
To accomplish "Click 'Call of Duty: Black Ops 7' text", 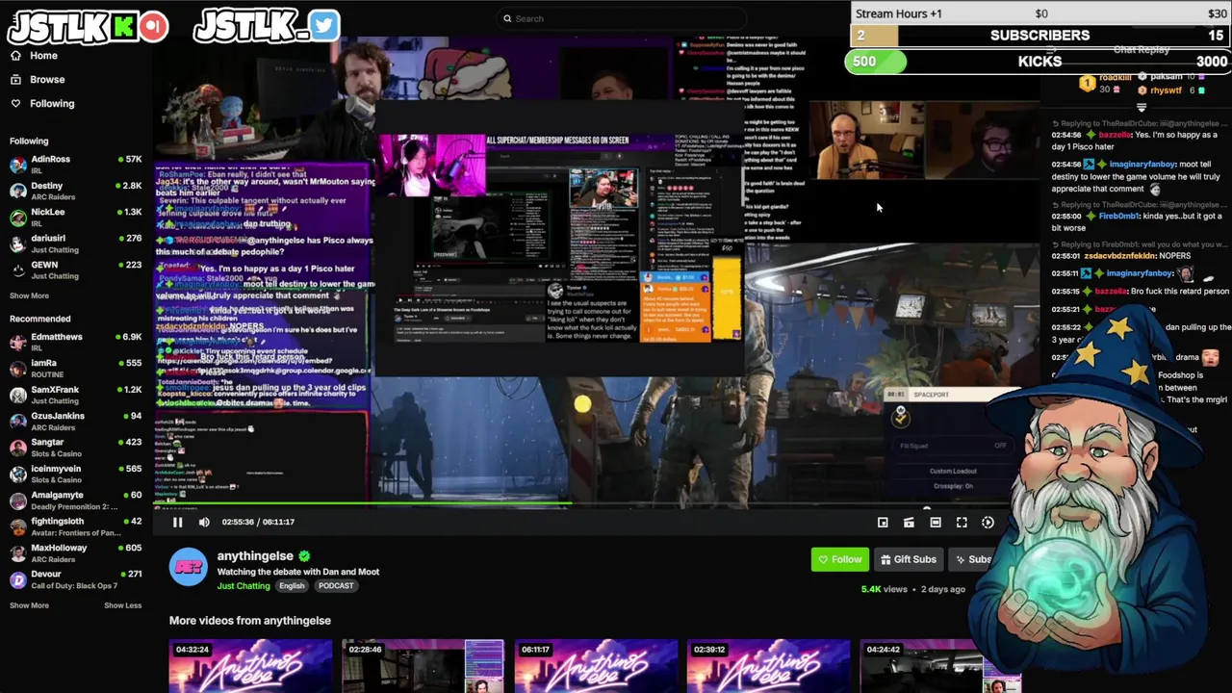I will pyautogui.click(x=74, y=585).
